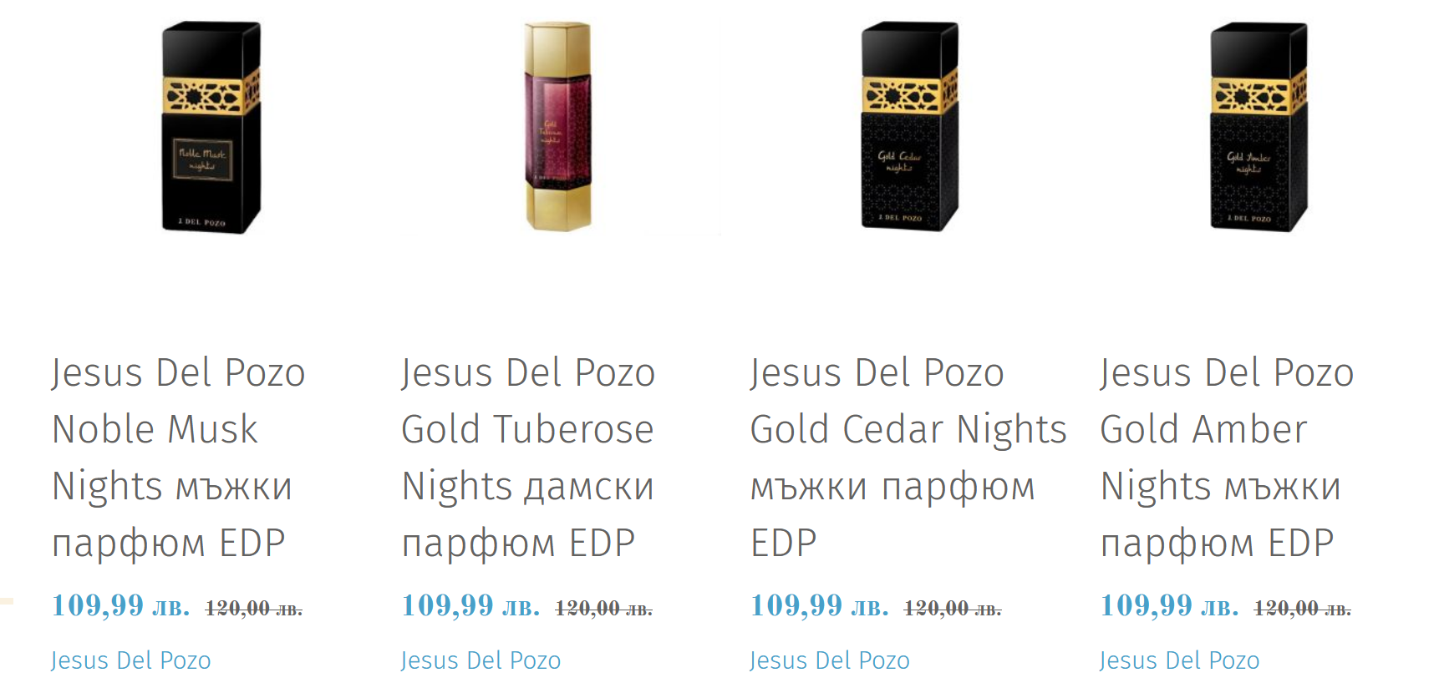Click the 109,99 лв. price of Gold Amber
This screenshot has height=683, width=1434.
click(1169, 606)
